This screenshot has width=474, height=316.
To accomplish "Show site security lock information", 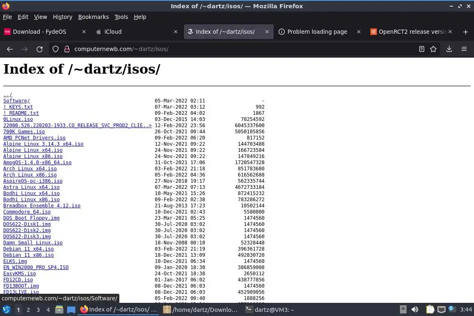I will (x=67, y=49).
